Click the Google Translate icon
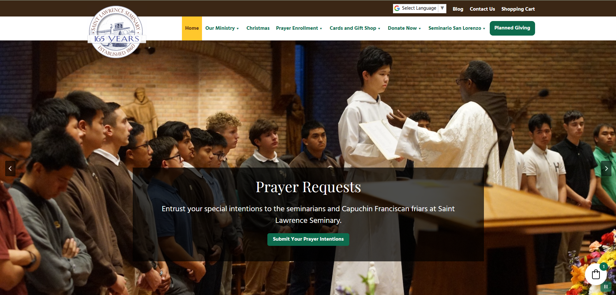Viewport: 616px width, 295px height. tap(397, 8)
